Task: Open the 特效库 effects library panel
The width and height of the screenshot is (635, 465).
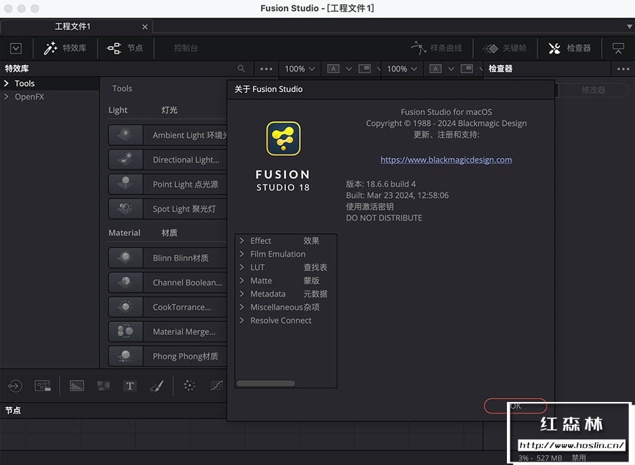Action: pyautogui.click(x=65, y=48)
